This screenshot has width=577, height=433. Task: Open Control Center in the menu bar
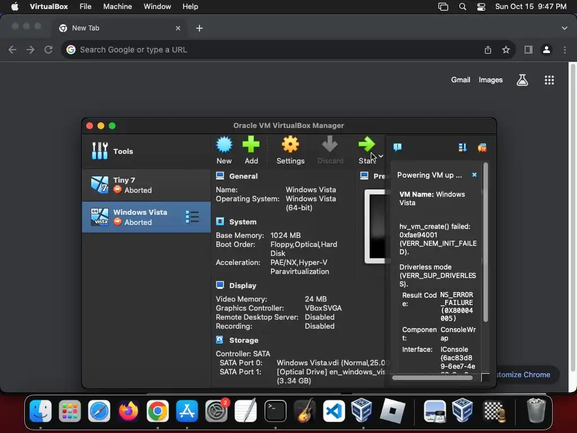pyautogui.click(x=481, y=7)
